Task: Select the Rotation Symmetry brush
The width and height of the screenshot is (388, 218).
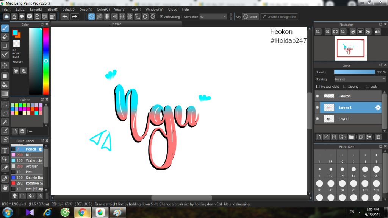Action: [27, 184]
